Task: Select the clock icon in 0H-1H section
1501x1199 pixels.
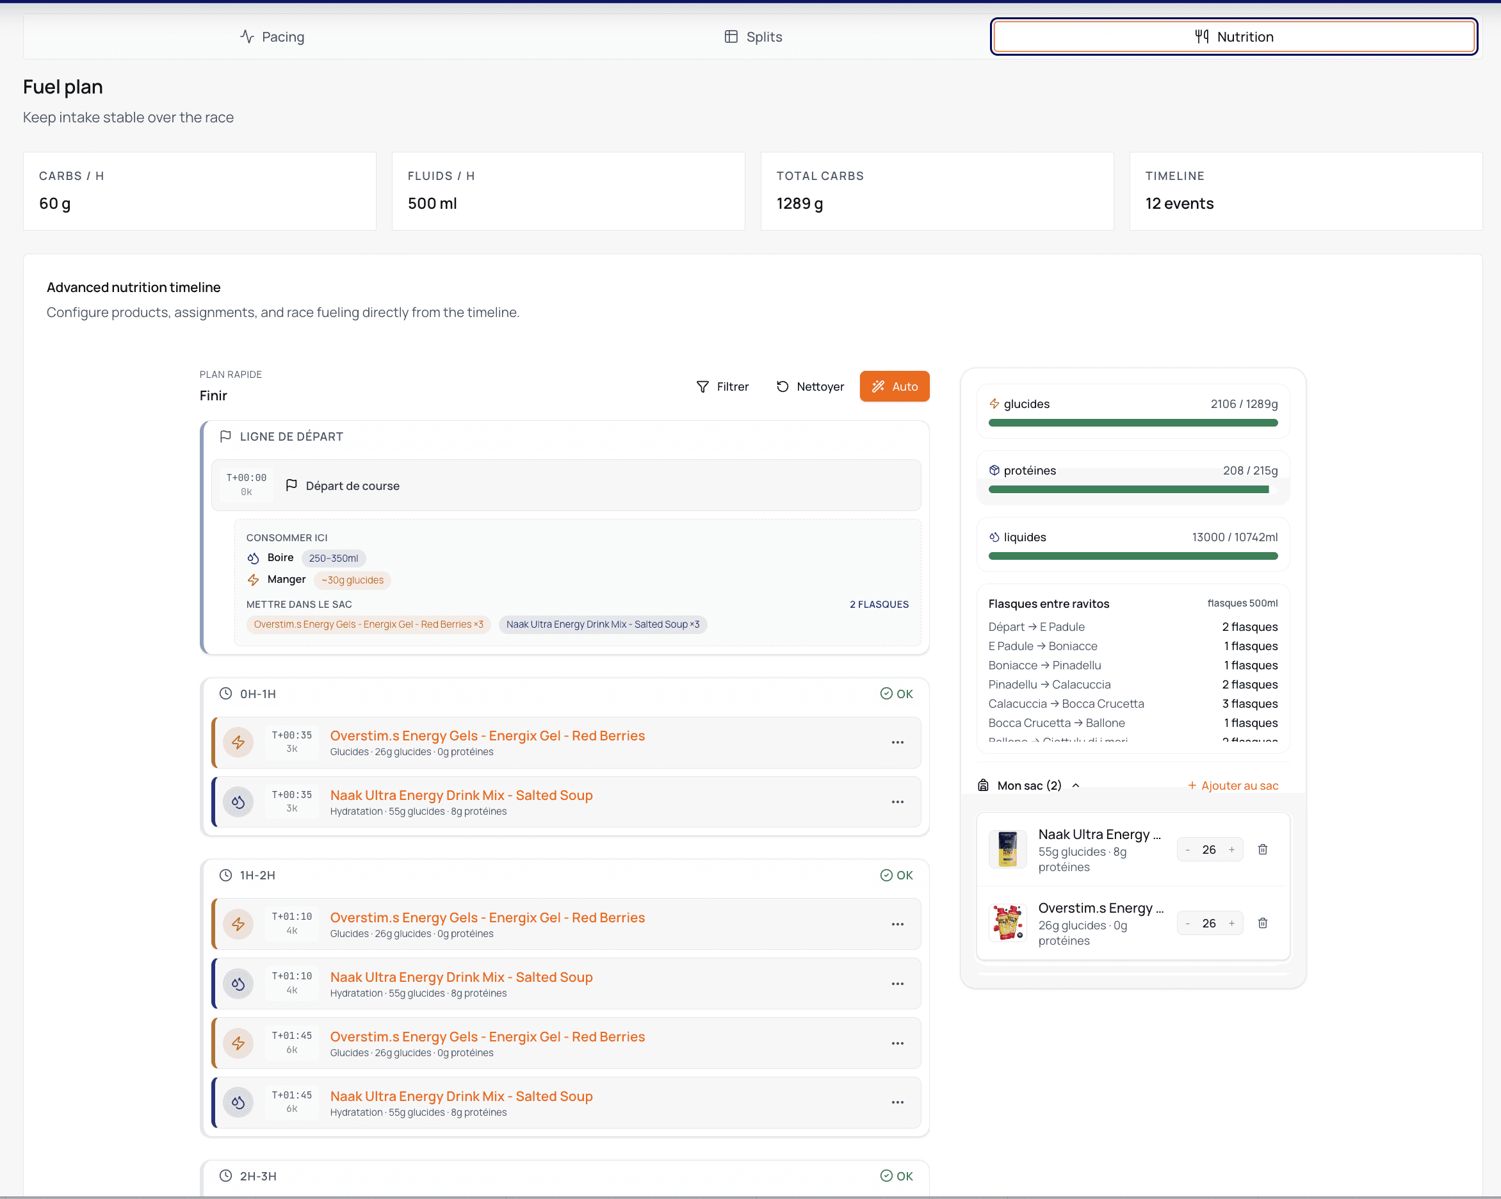Action: [225, 694]
